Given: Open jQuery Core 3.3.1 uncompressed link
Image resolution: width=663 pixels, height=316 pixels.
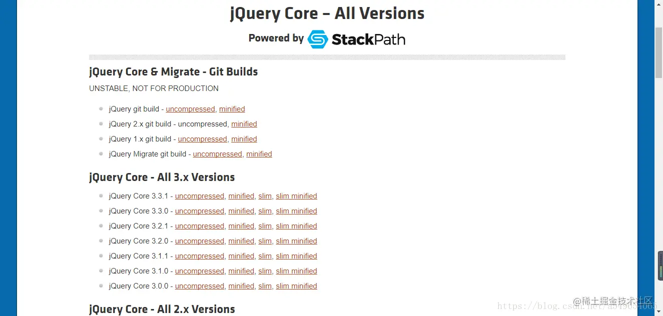Looking at the screenshot, I should coord(200,196).
